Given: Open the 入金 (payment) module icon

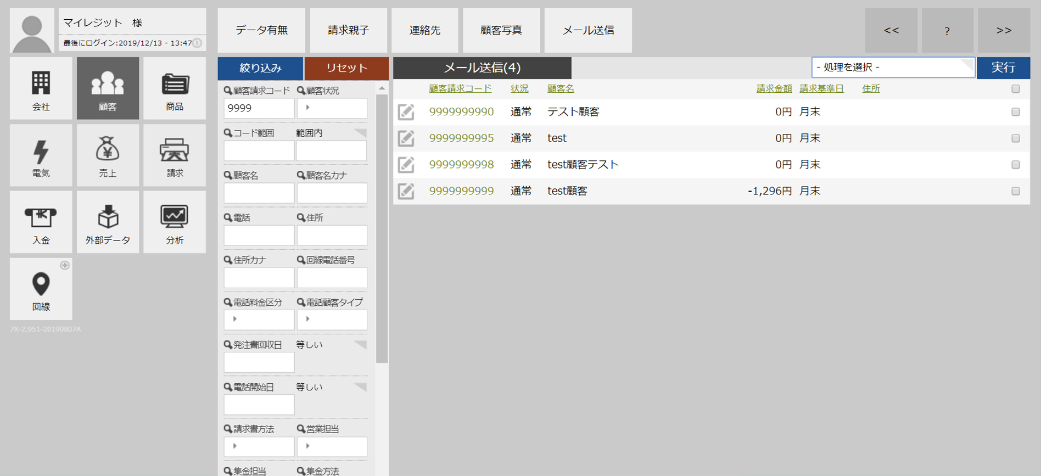Looking at the screenshot, I should 41,222.
